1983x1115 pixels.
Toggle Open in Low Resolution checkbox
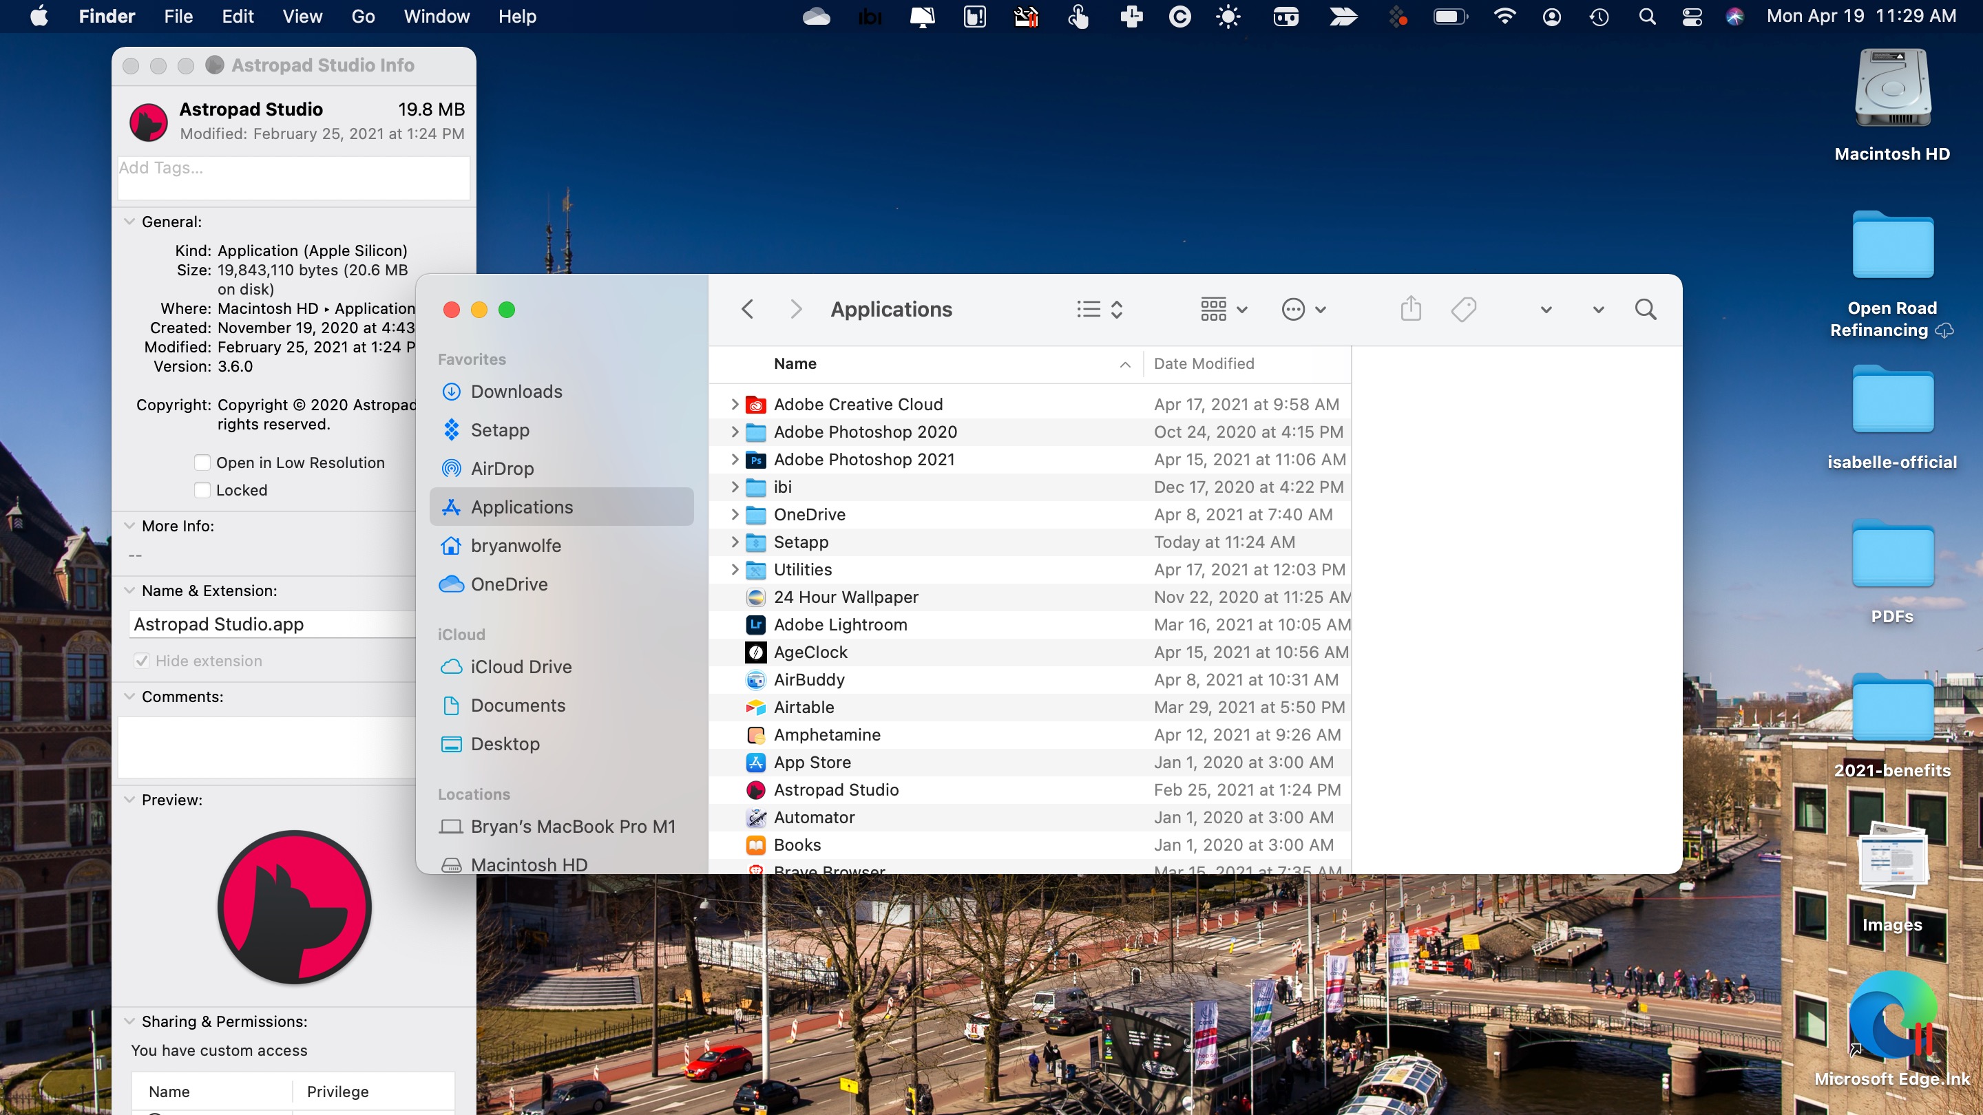tap(202, 463)
